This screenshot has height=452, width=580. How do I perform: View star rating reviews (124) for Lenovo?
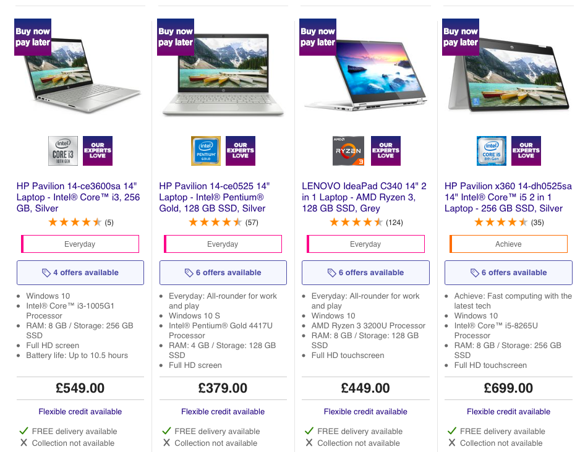pyautogui.click(x=366, y=223)
